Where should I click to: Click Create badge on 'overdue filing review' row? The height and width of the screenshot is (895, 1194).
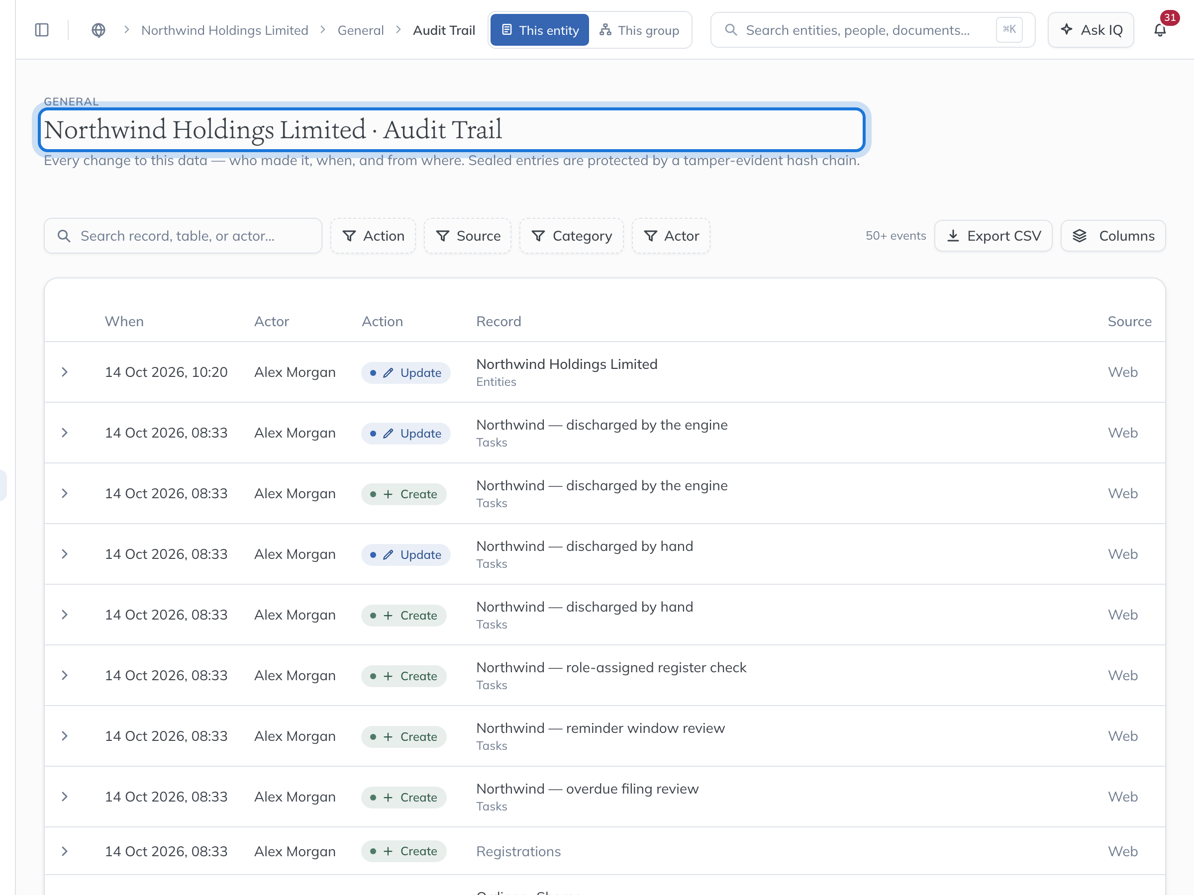(x=404, y=798)
